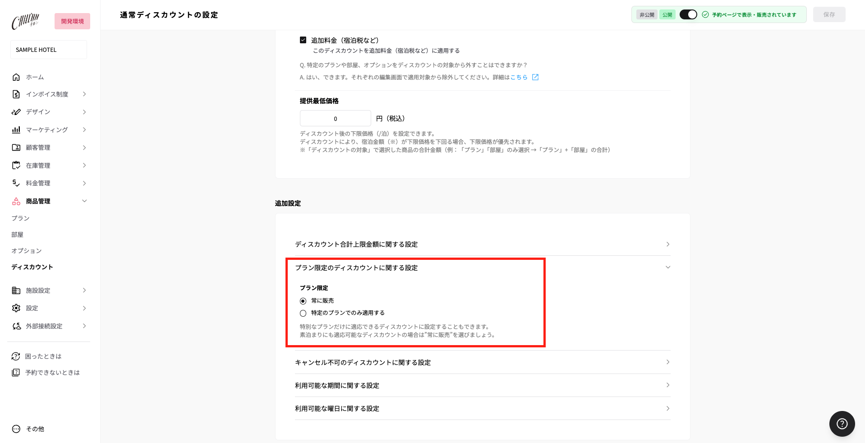Screen dimensions: 865x443
Task: Collapse the 商品管理 sidebar chevron
Action: (84, 201)
